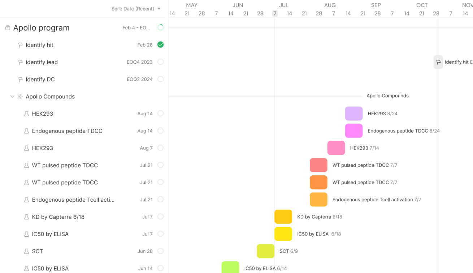Click the Feb 28 date on Identify hit
Image resolution: width=473 pixels, height=273 pixels.
click(x=145, y=45)
